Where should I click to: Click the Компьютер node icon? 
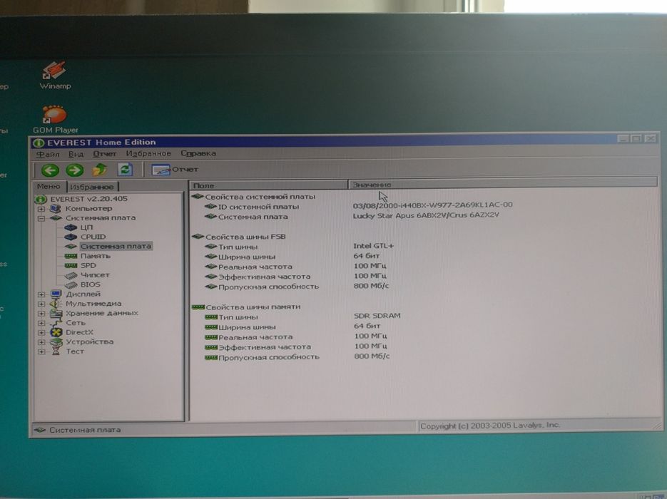tap(56, 208)
